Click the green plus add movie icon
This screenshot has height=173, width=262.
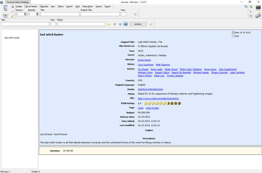click(5, 15)
